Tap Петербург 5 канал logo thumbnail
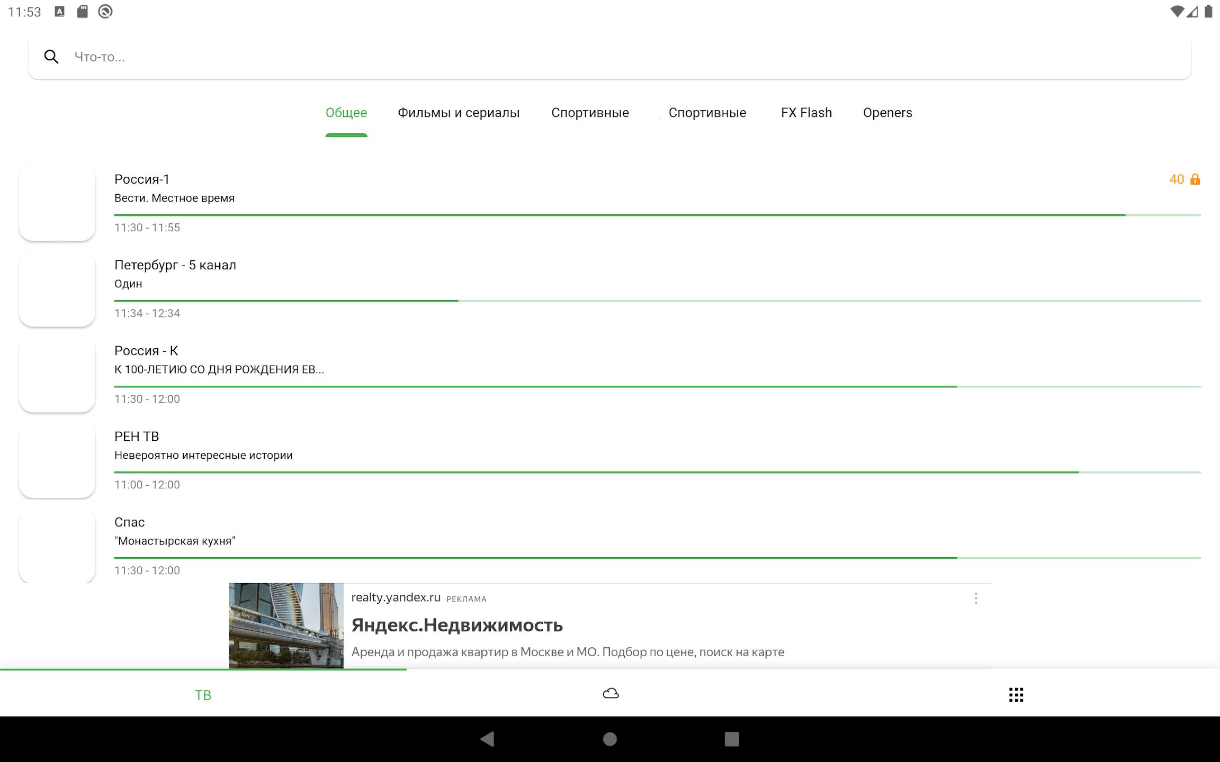 coord(57,289)
